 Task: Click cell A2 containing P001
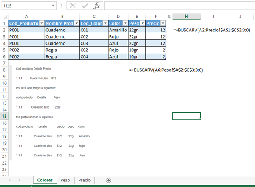coord(27,30)
